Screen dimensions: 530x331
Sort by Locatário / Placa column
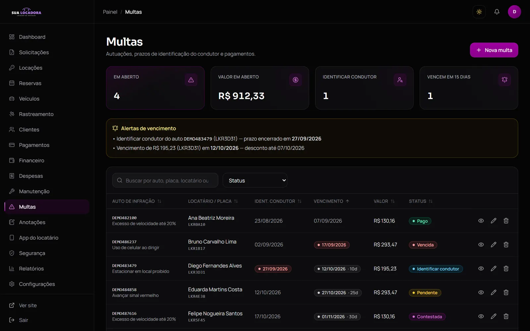point(213,201)
